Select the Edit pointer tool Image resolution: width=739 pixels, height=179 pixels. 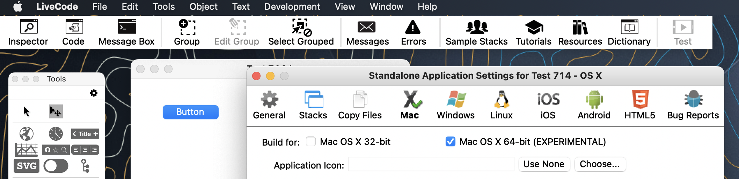coord(56,111)
